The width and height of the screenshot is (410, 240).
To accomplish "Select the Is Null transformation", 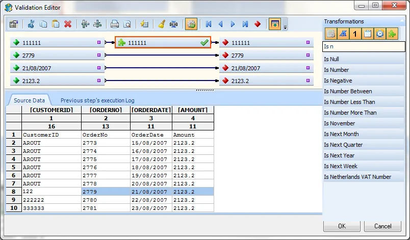I will (x=364, y=59).
